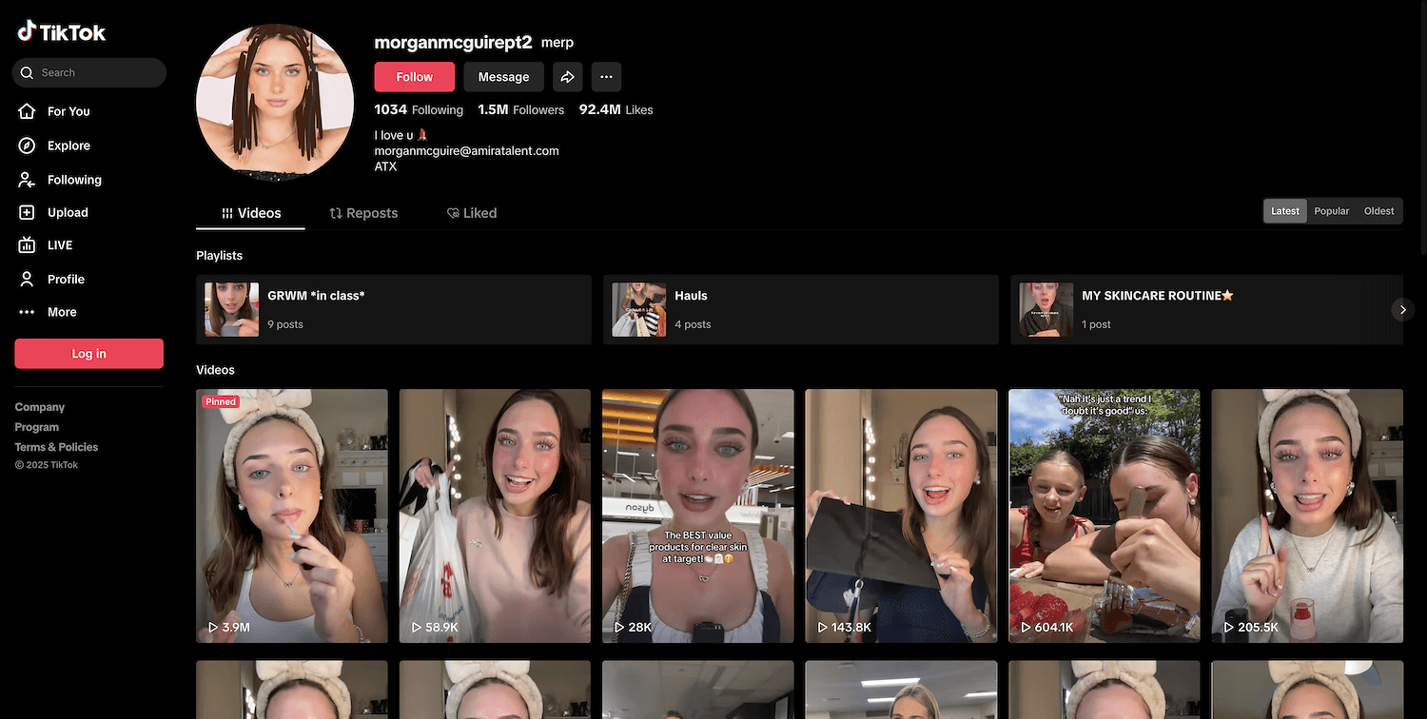The height and width of the screenshot is (719, 1427).
Task: Sort videos by Popular
Action: (x=1331, y=211)
